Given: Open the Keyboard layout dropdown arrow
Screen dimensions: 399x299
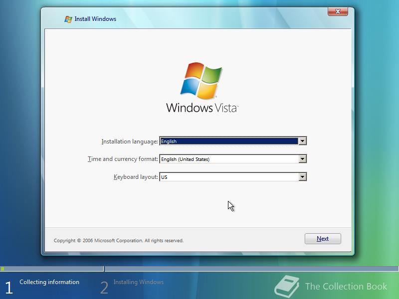Looking at the screenshot, I should [302, 177].
